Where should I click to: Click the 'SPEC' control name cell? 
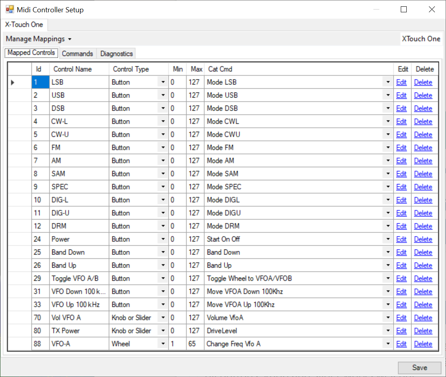point(79,187)
